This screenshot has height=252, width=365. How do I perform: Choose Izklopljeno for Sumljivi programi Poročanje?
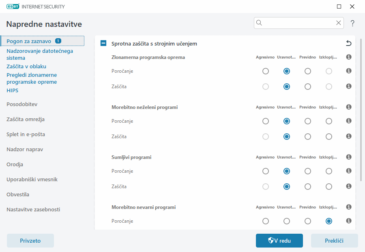[x=329, y=171]
